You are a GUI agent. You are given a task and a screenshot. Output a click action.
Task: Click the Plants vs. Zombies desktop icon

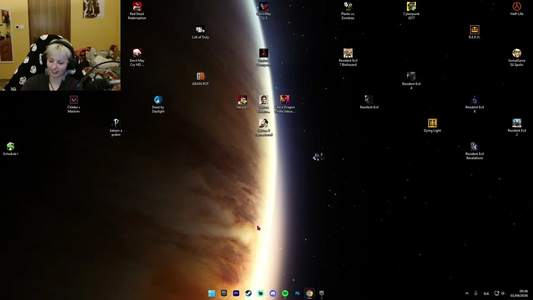348,11
